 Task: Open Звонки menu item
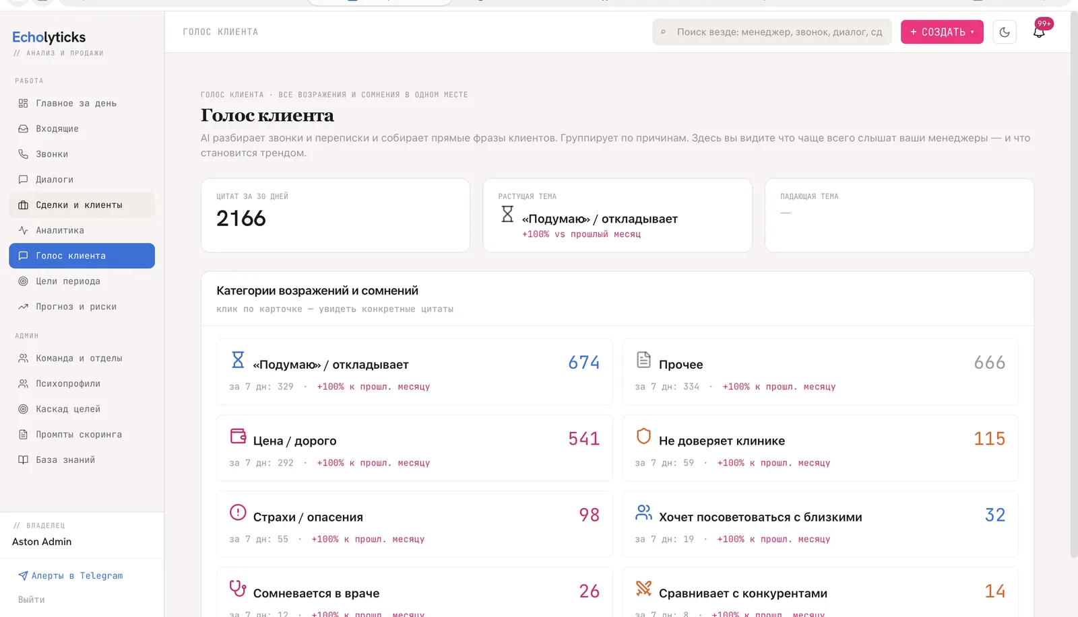82,154
